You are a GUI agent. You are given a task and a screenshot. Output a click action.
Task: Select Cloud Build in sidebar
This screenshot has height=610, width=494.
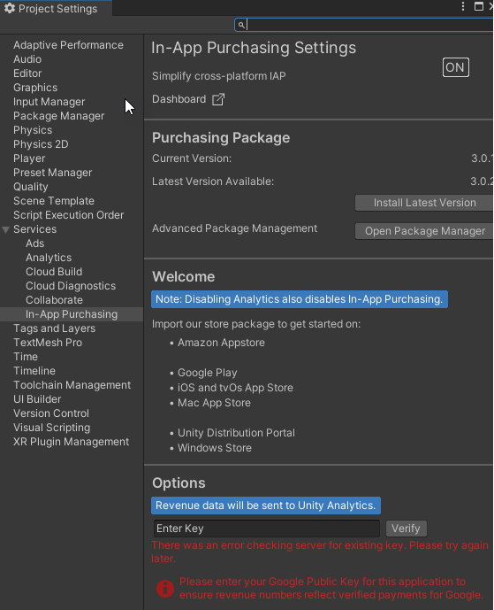coord(54,272)
